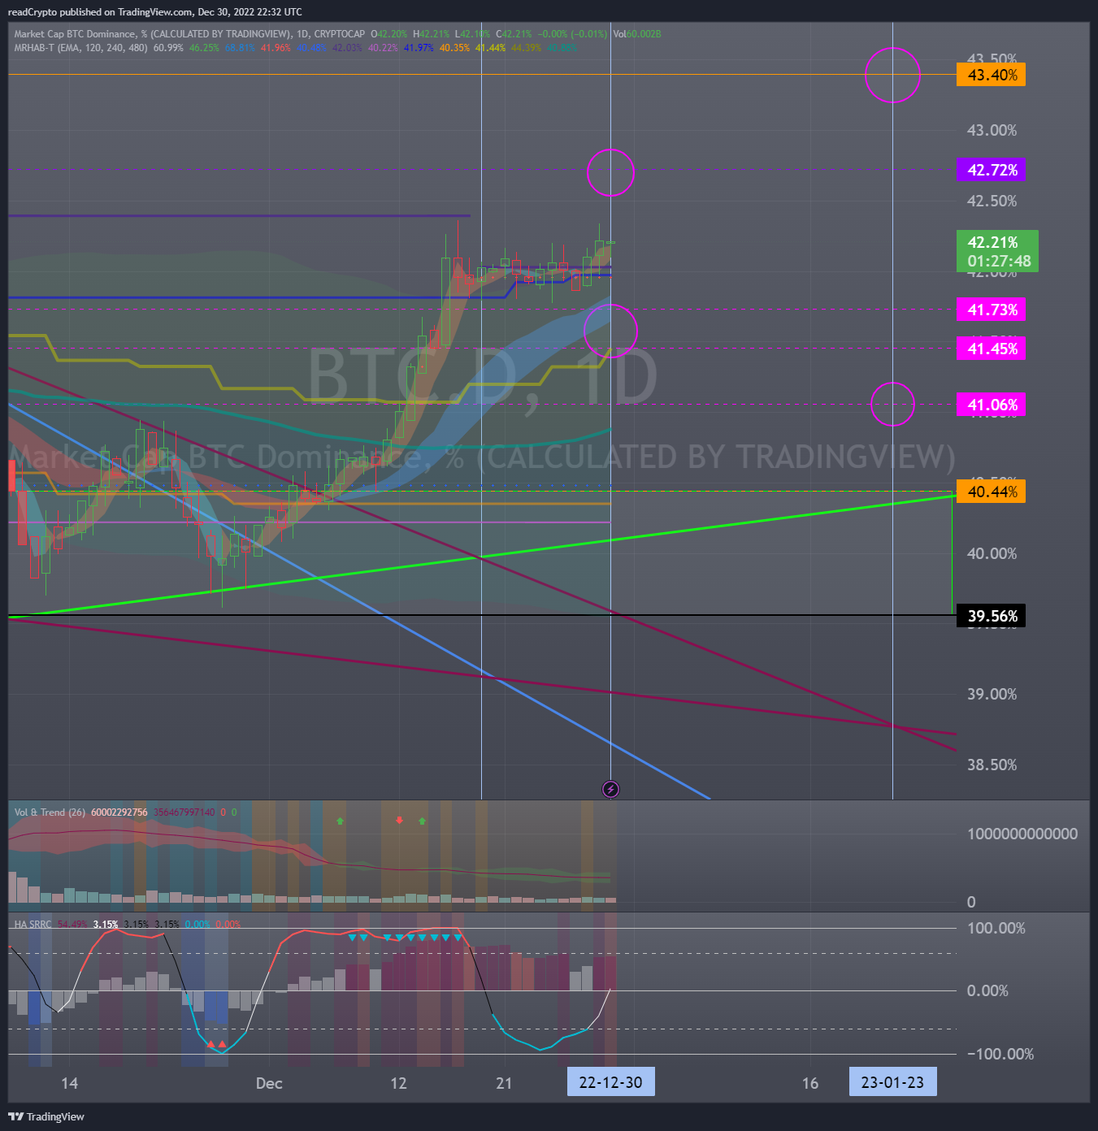This screenshot has height=1131, width=1098.
Task: Click the HA SRRC indicator legend
Action: pyautogui.click(x=33, y=925)
